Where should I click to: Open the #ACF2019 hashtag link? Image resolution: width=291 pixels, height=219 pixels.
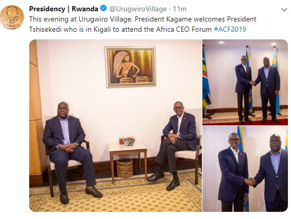[230, 29]
